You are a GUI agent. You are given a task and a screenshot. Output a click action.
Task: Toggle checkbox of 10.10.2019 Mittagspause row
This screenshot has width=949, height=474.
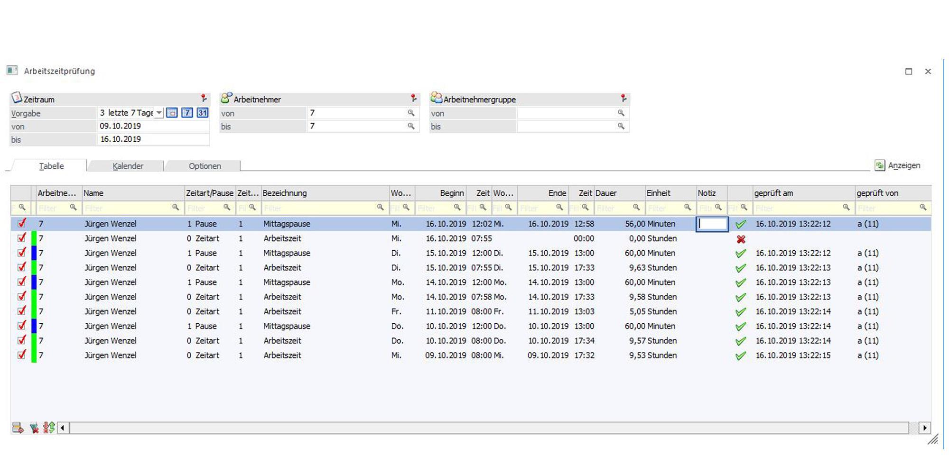click(21, 326)
